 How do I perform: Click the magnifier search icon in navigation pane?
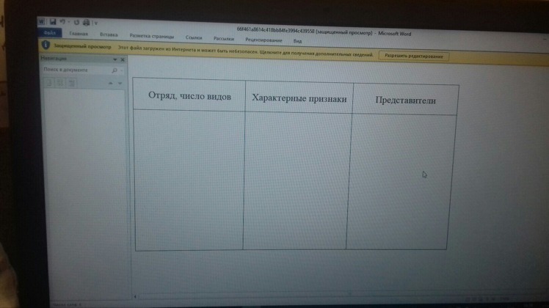tap(114, 70)
